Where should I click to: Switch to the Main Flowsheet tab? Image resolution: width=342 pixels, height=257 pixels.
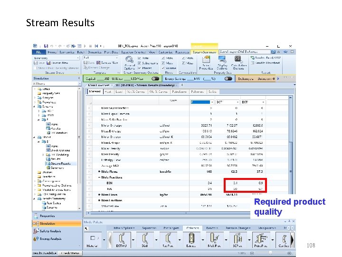tap(99, 85)
